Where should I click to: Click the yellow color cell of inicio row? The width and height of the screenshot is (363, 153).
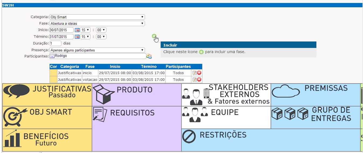(53, 73)
